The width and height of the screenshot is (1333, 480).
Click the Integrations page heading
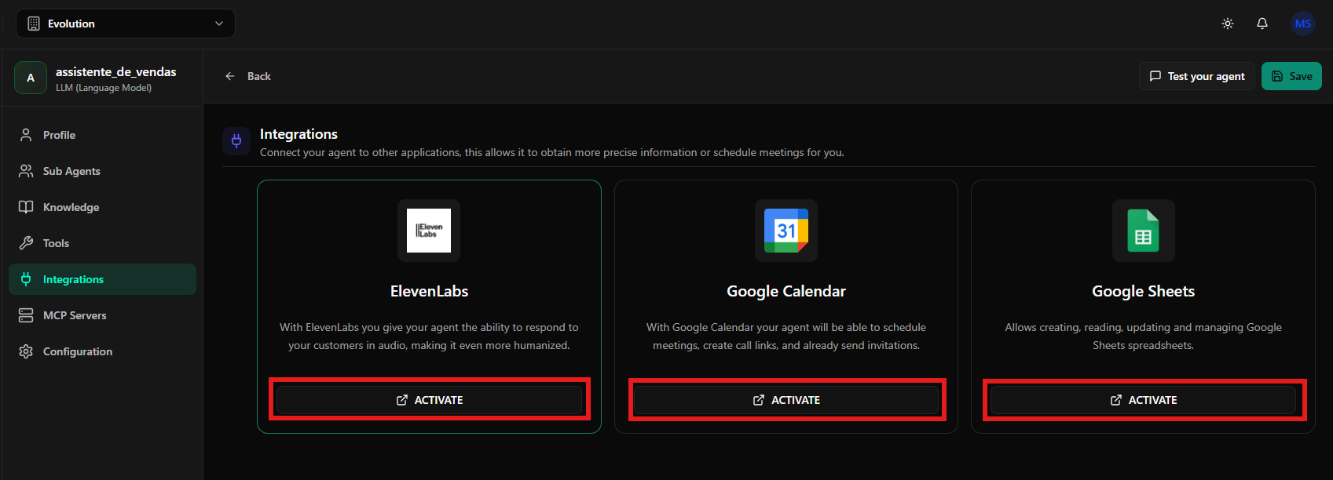pyautogui.click(x=298, y=134)
